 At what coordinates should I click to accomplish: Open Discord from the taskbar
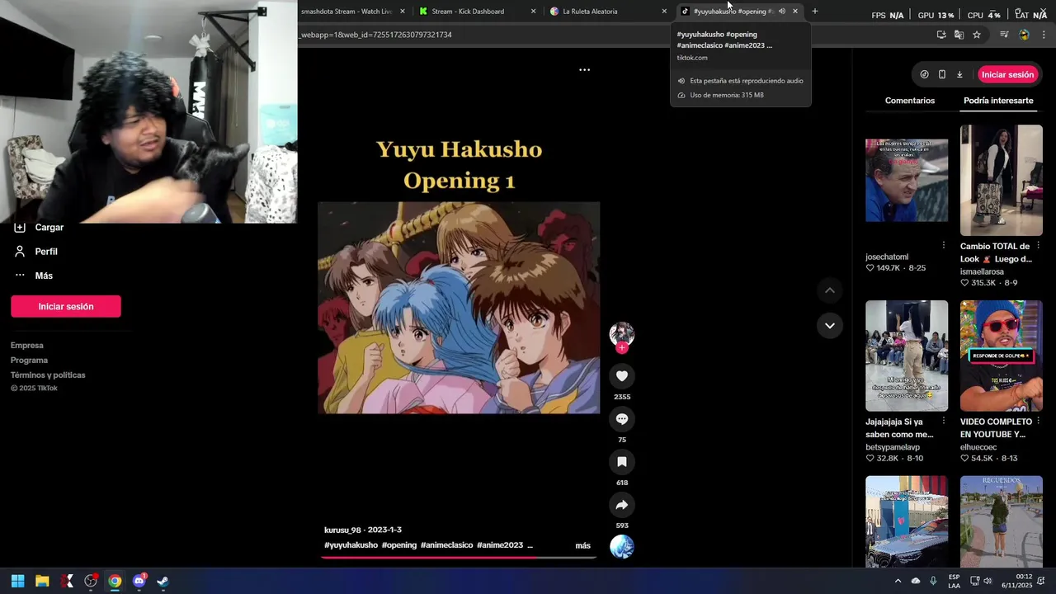[139, 581]
